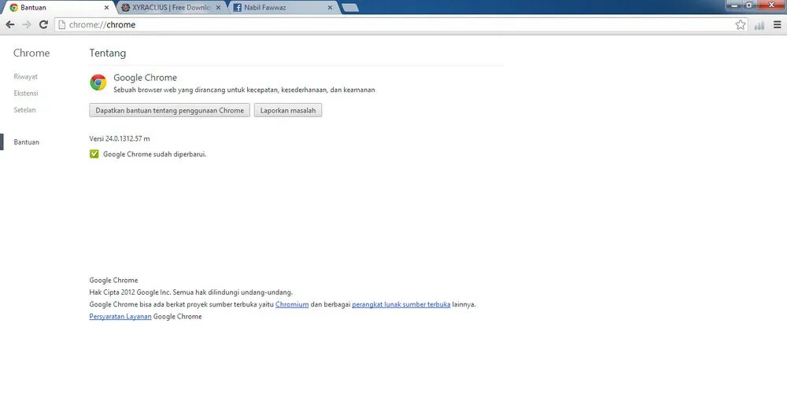Click the forward navigation arrow
The width and height of the screenshot is (787, 419).
pos(27,24)
